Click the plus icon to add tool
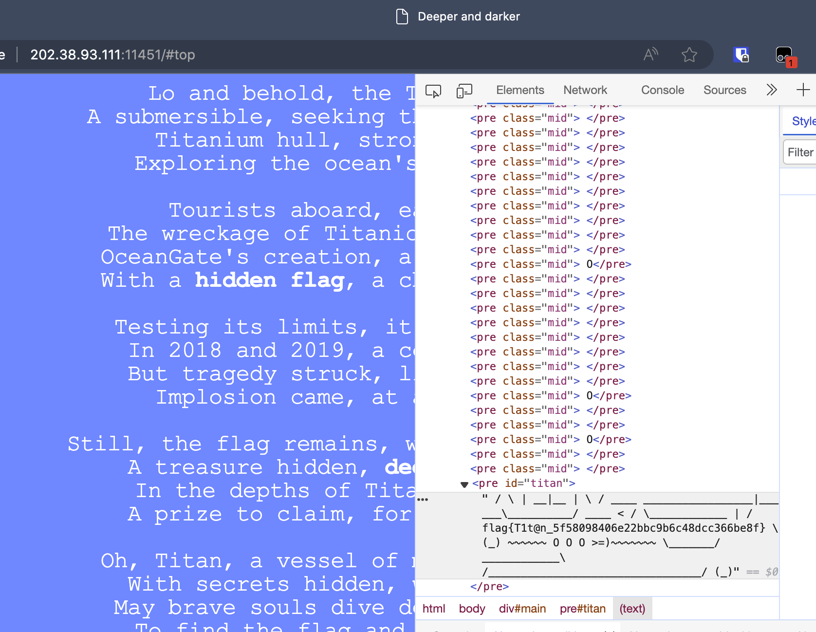Image resolution: width=816 pixels, height=632 pixels. click(x=803, y=90)
